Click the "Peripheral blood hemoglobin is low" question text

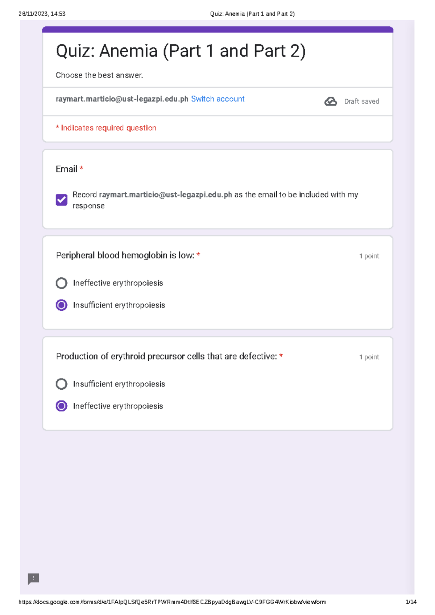pos(125,255)
